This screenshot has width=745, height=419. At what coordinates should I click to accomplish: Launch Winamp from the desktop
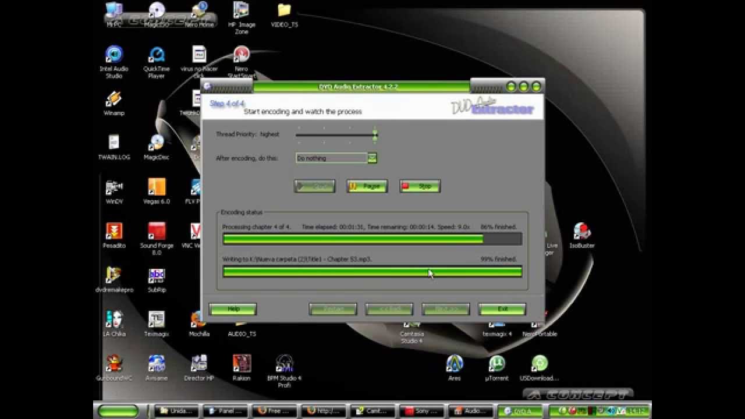pyautogui.click(x=114, y=103)
